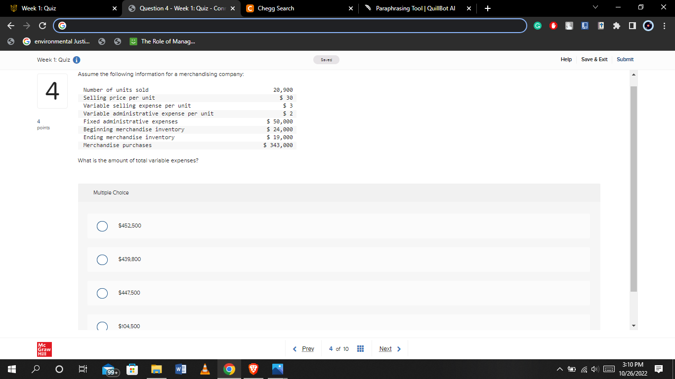Click the "What is the amount of total variable expenses?" text

point(138,160)
